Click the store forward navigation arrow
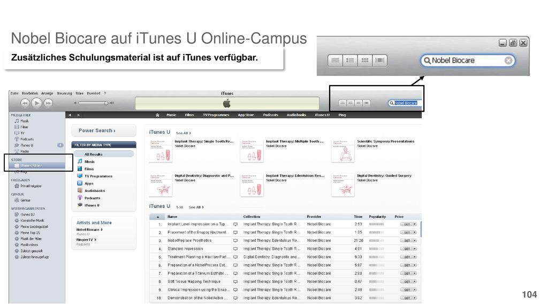This screenshot has height=308, width=548. [78, 115]
